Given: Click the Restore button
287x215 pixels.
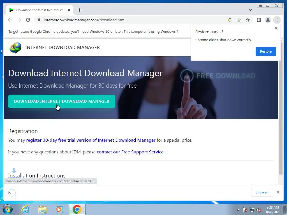Looking at the screenshot, I should [266, 52].
